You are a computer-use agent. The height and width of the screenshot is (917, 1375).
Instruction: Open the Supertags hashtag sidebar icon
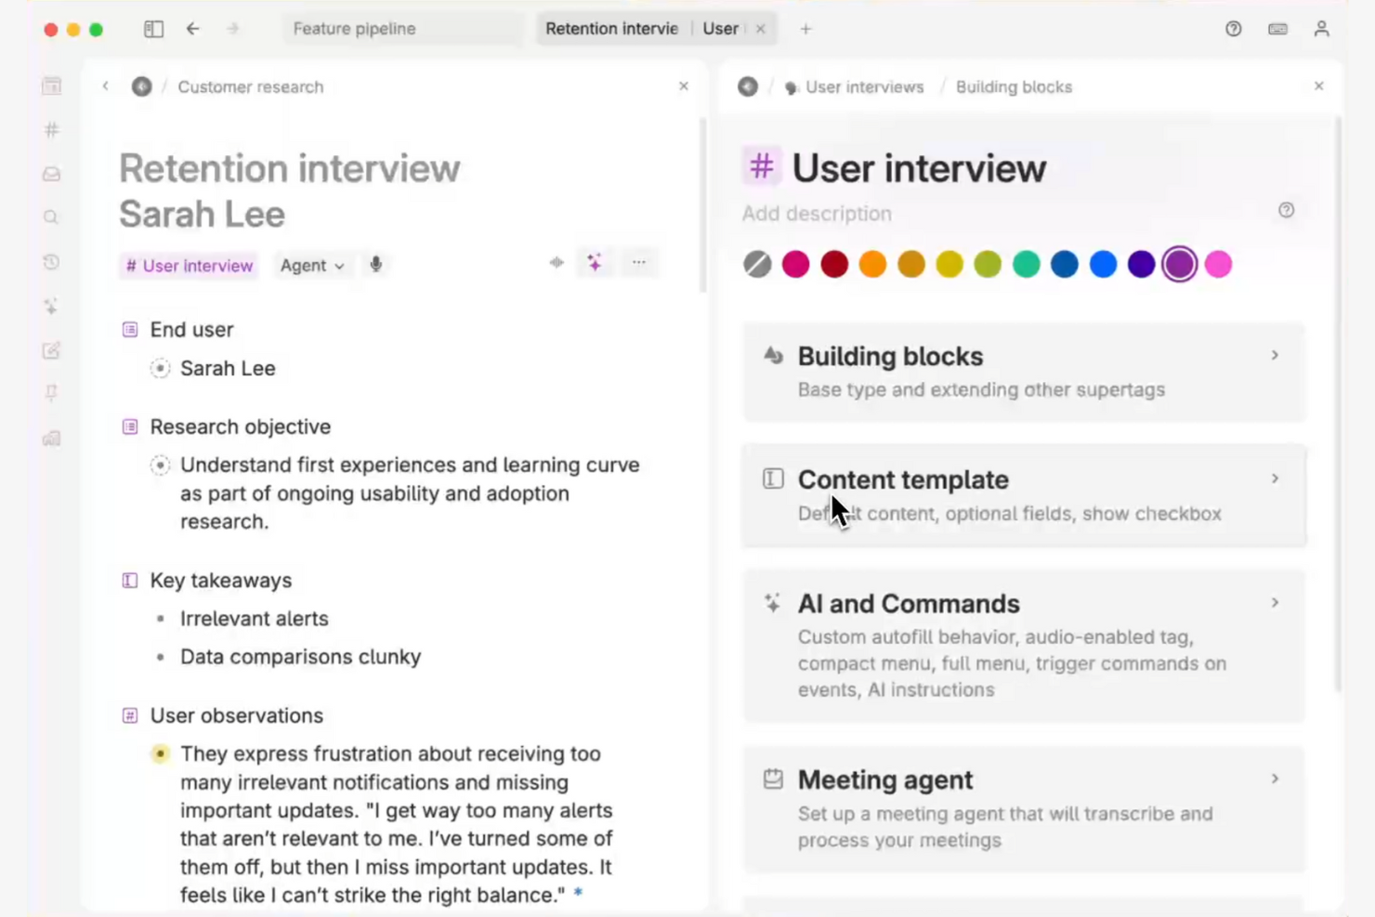tap(51, 130)
